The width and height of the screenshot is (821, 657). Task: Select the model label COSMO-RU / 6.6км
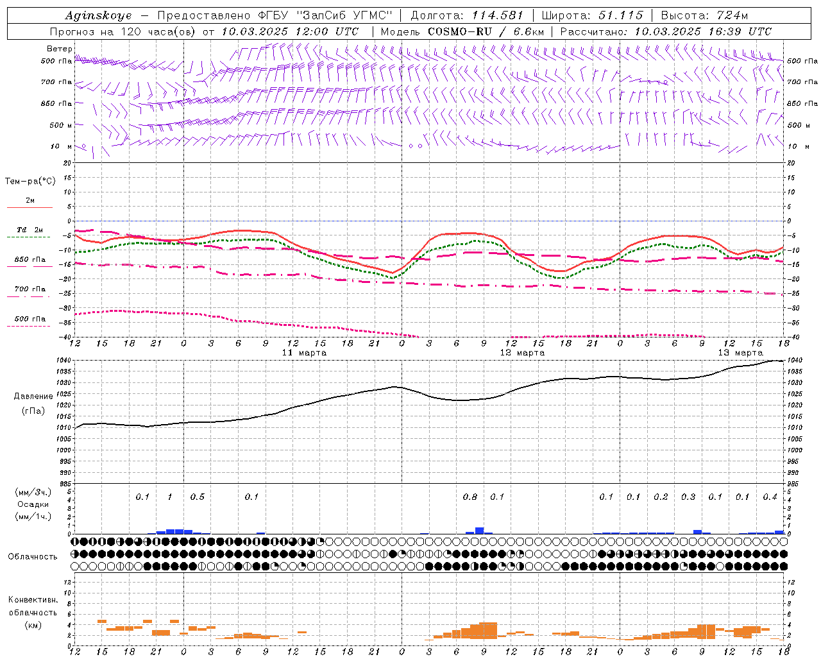point(486,31)
